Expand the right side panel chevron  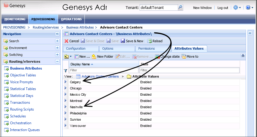250,33
